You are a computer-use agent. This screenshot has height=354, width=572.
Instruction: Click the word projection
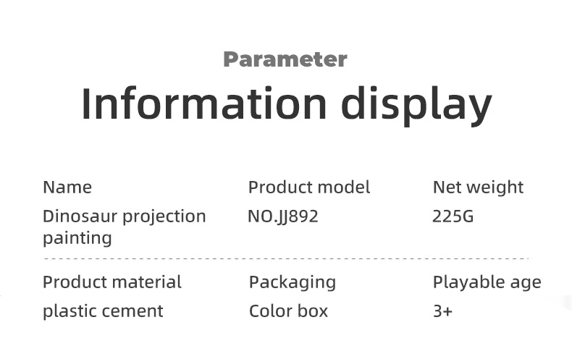[164, 217]
